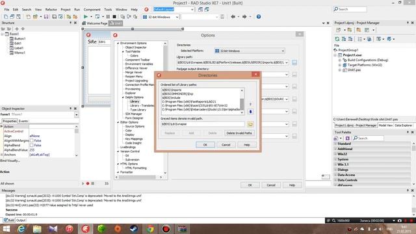The image size is (416, 234).
Task: Expand the Target Platforms (Win32) node
Action: coord(339,65)
